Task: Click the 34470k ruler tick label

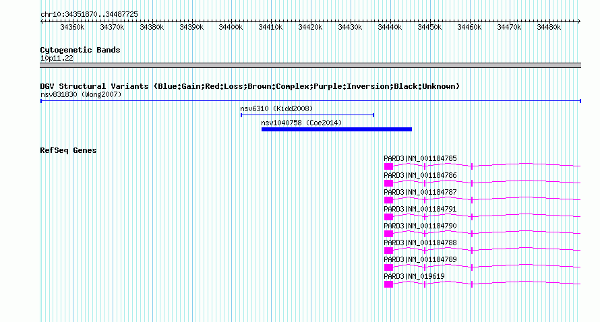Action: coord(509,27)
